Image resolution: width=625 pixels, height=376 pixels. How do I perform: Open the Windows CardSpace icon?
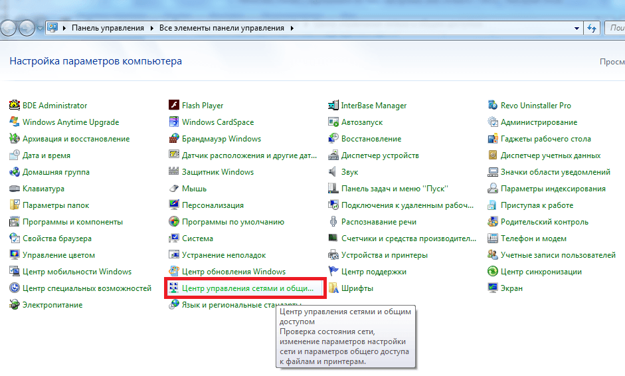tap(174, 122)
